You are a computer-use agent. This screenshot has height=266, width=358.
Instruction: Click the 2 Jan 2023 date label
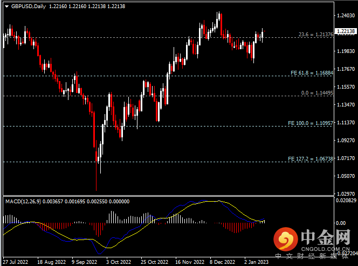click(257, 261)
